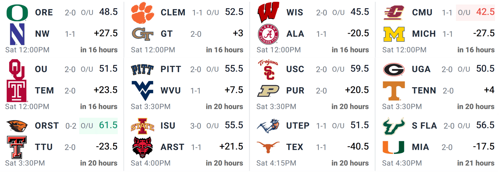Click the Michigan M logo
The height and width of the screenshot is (172, 500).
click(x=394, y=34)
